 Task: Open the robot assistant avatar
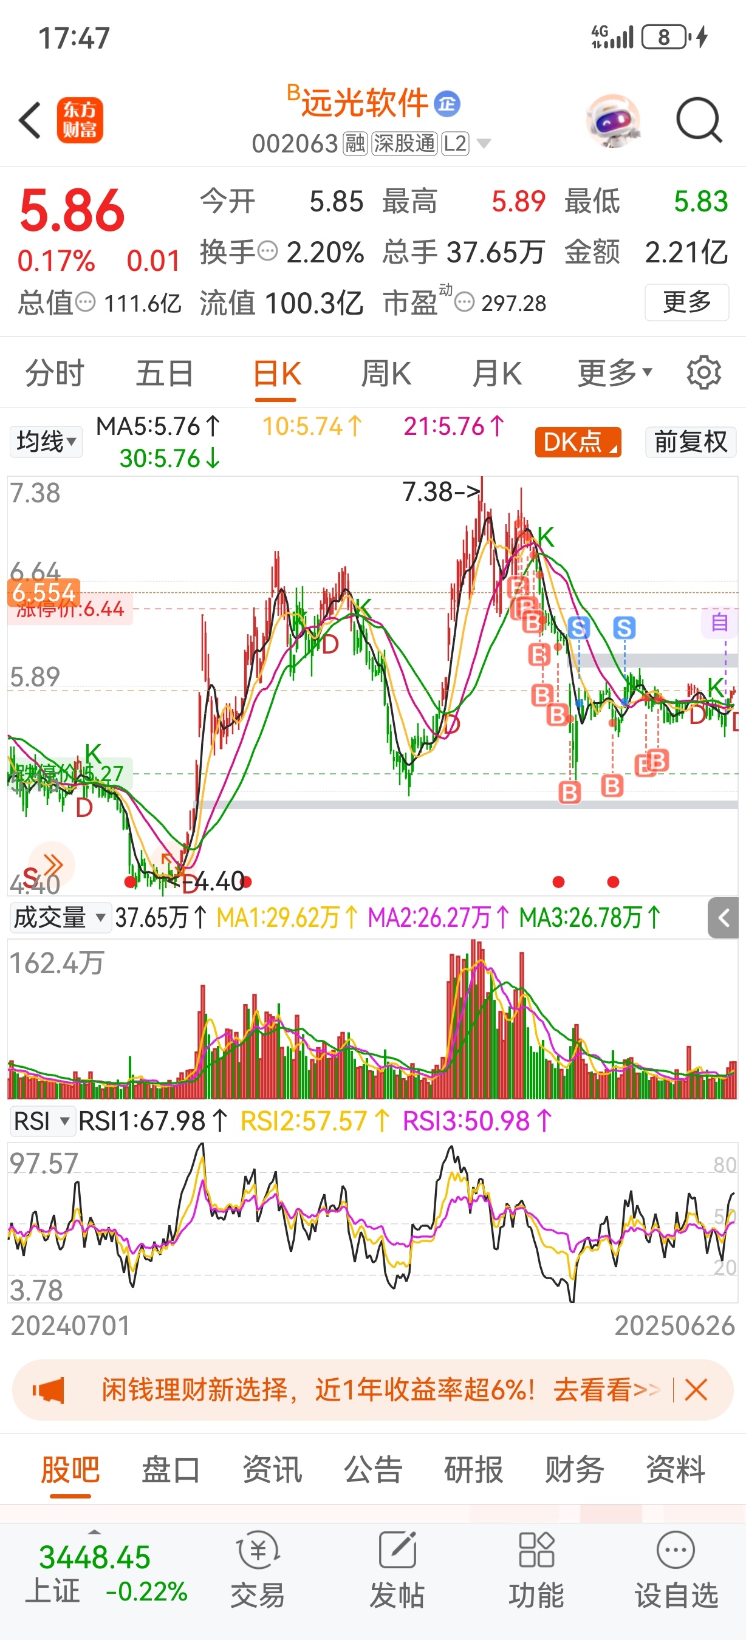[x=613, y=120]
